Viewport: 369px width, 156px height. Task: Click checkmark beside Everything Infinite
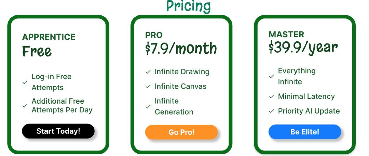click(272, 76)
